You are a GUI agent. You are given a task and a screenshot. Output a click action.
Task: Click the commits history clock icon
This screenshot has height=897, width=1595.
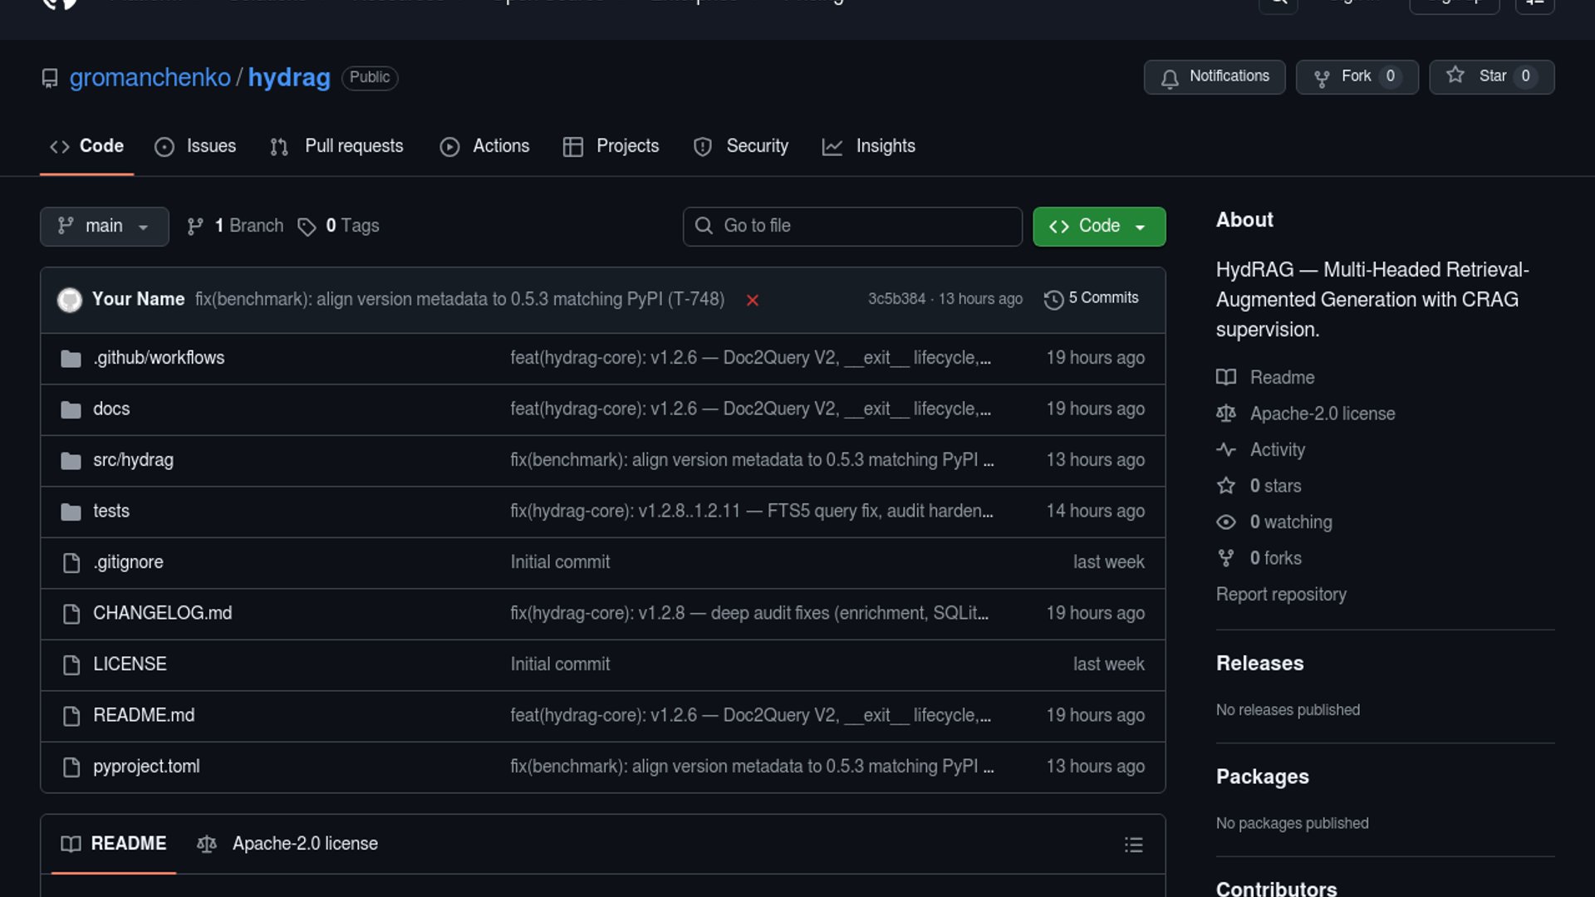click(x=1053, y=299)
